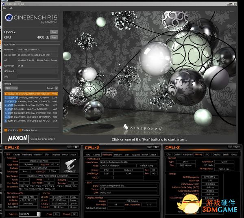This screenshot has height=218, width=244.
Task: Click the AORUS logo in CPU-Z
Action: point(70,166)
